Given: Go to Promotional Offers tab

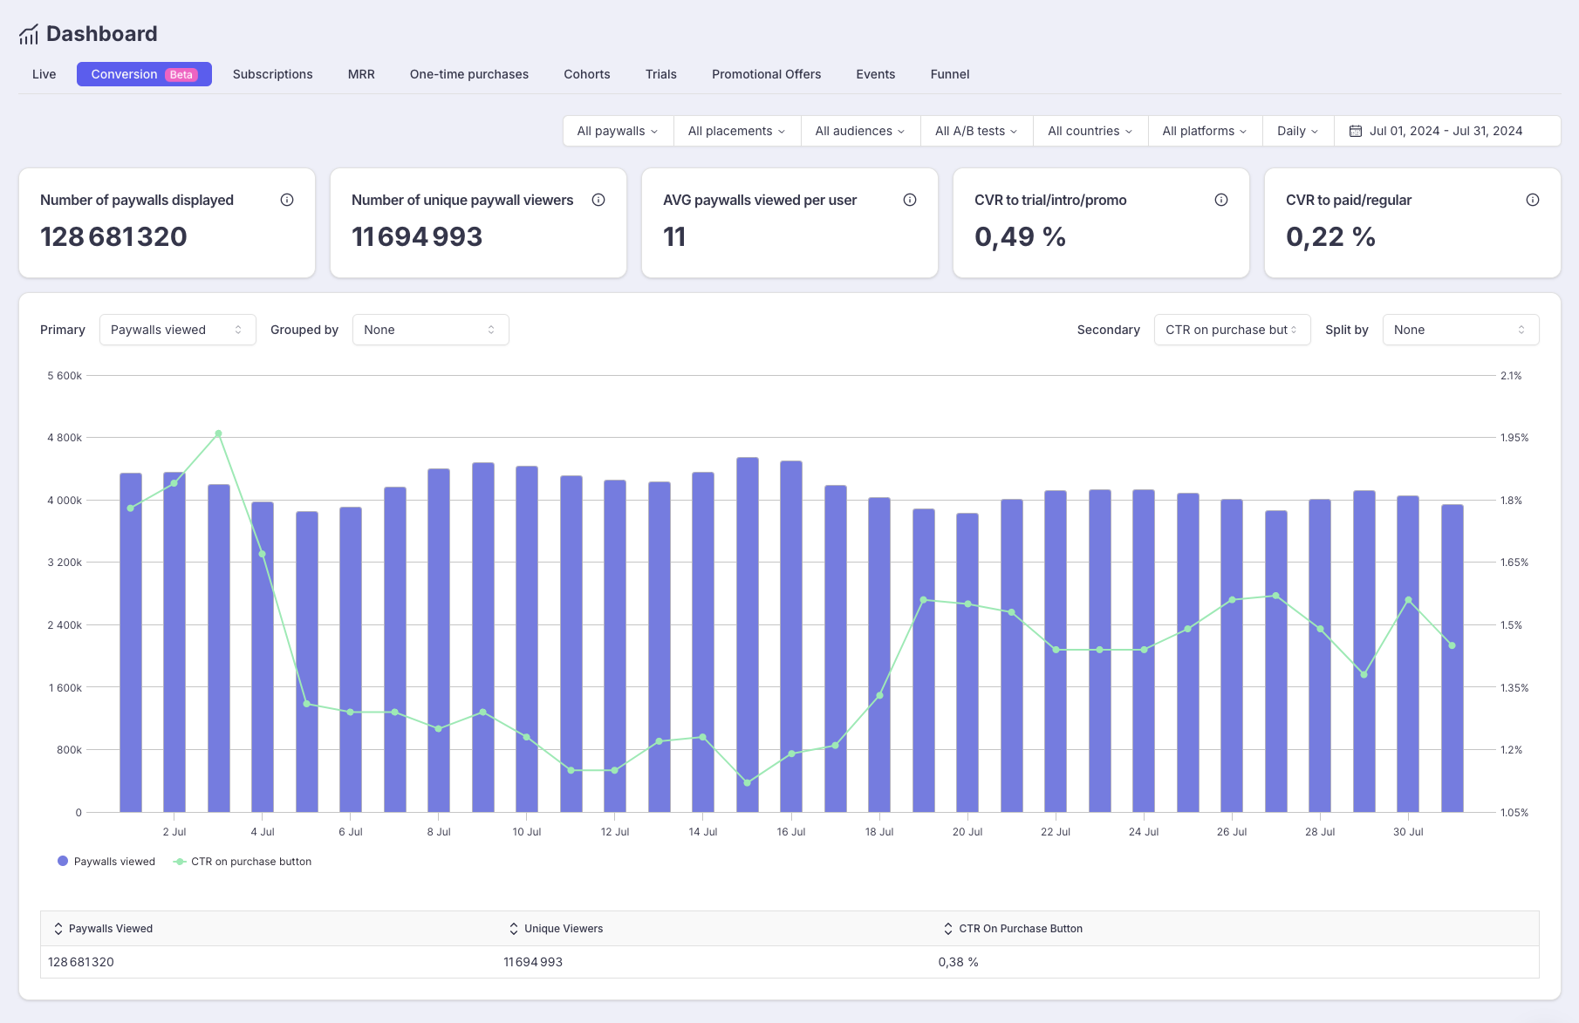Looking at the screenshot, I should point(767,74).
